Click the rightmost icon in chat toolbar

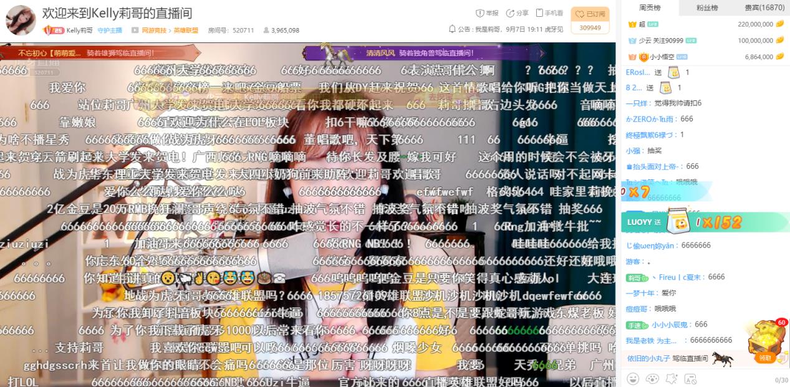pyautogui.click(x=690, y=378)
